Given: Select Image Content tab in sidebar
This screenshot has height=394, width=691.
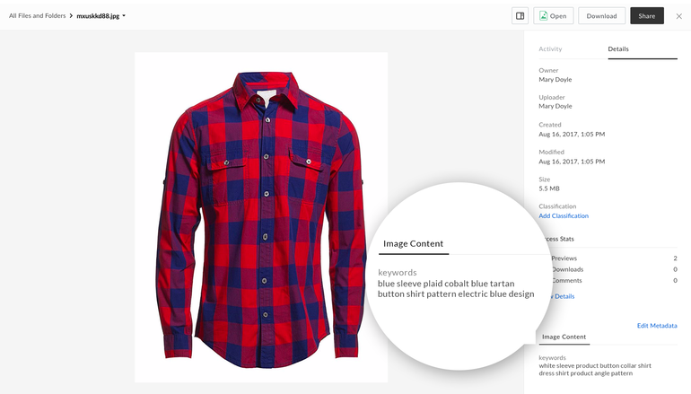Looking at the screenshot, I should [x=564, y=337].
